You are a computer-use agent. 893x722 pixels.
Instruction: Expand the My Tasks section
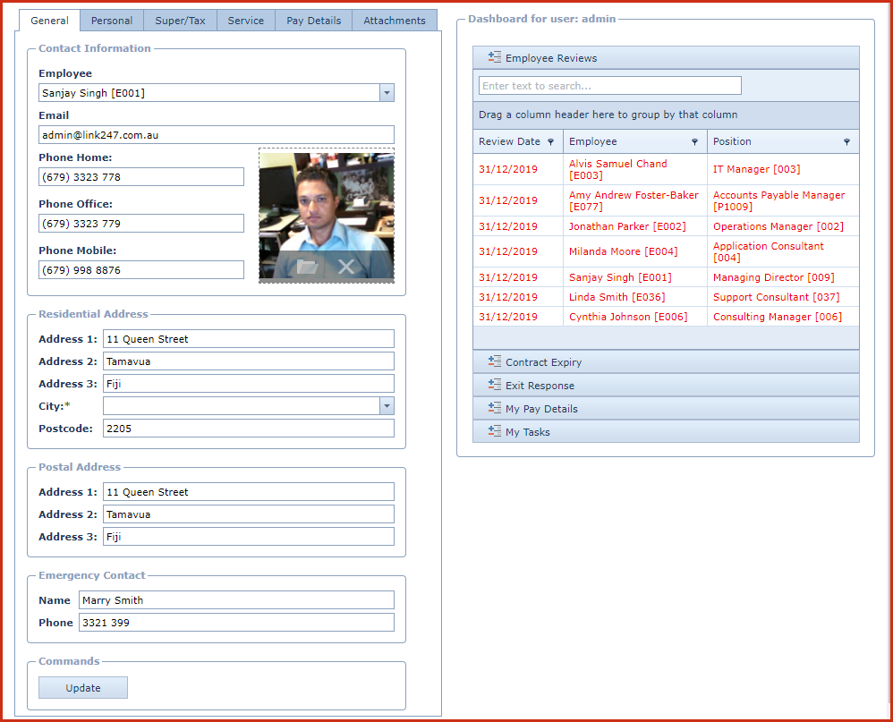point(666,431)
